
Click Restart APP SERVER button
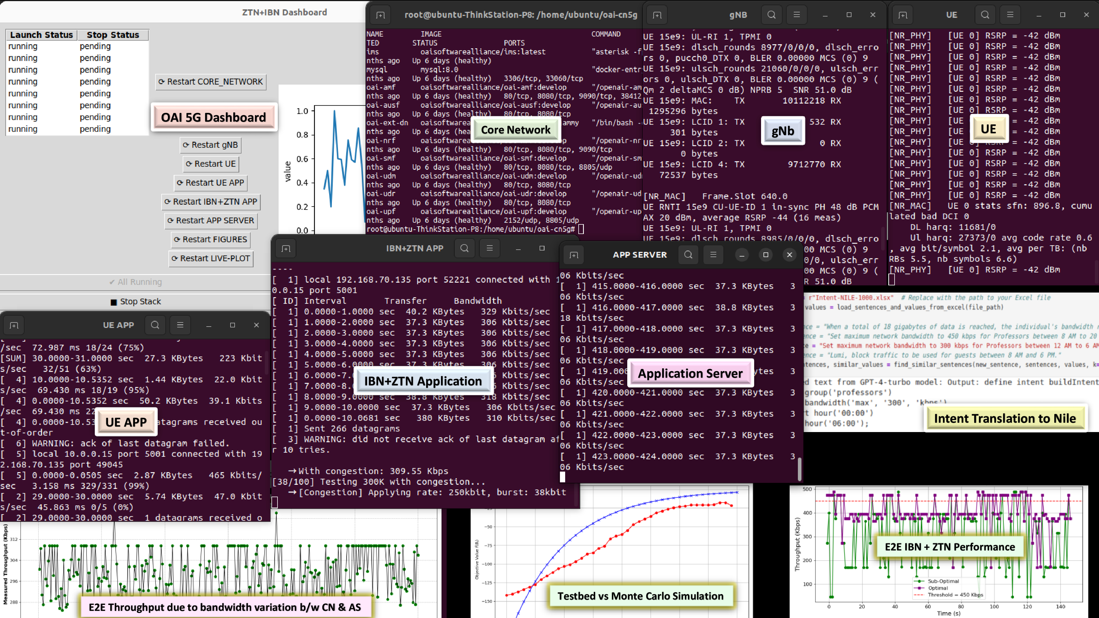click(211, 221)
